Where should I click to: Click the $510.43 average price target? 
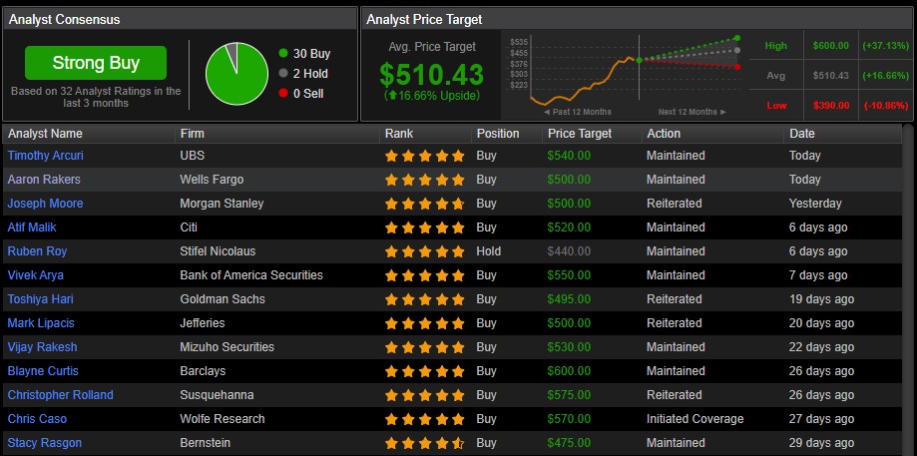432,74
